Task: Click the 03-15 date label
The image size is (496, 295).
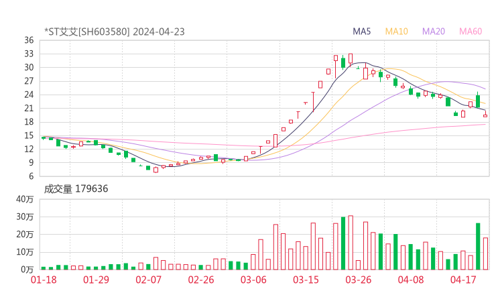Action: [306, 280]
